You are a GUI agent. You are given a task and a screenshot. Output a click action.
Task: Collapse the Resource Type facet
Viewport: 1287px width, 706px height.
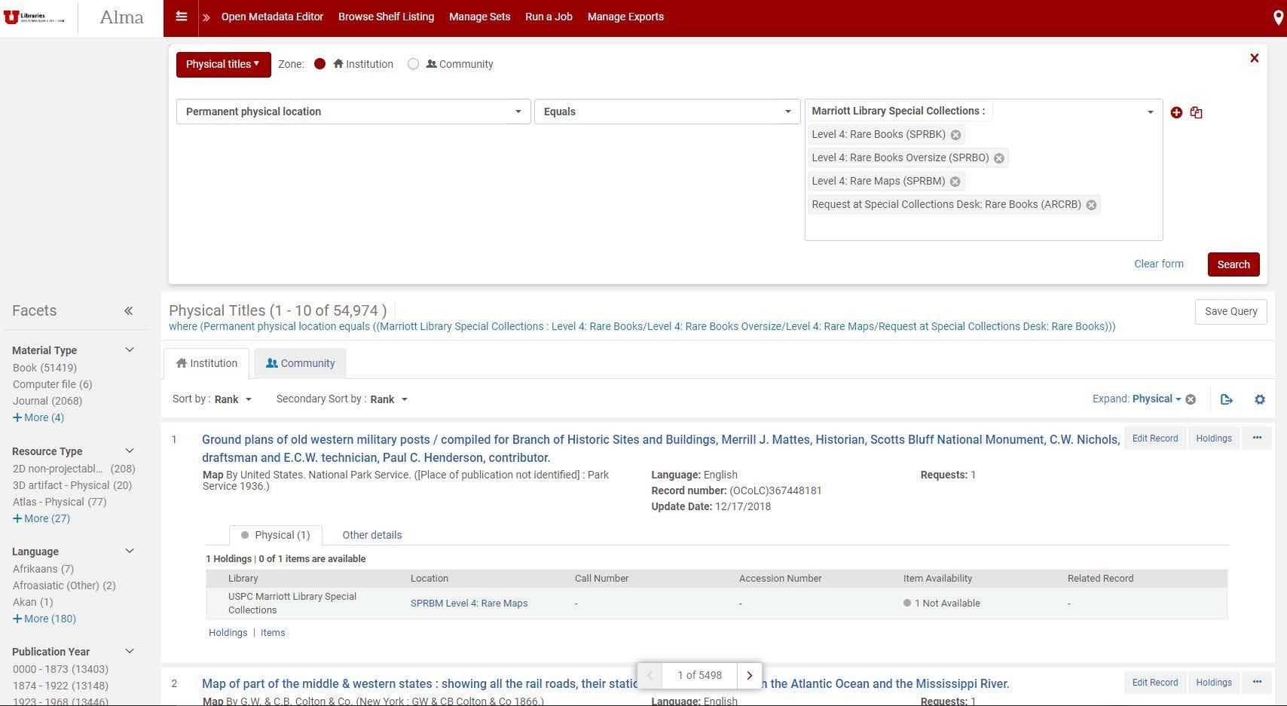coord(130,451)
